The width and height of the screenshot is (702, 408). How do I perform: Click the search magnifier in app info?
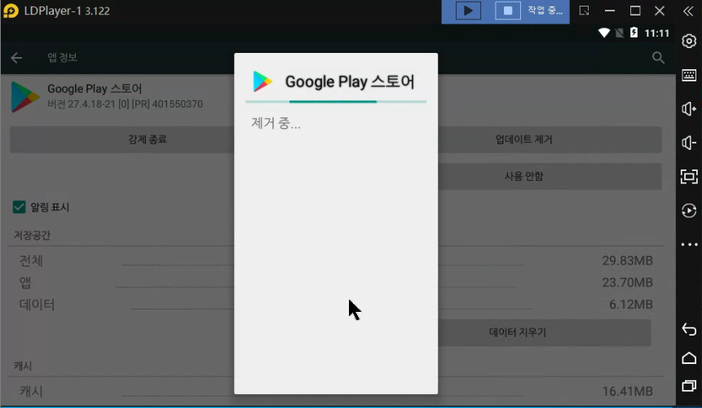[x=658, y=57]
